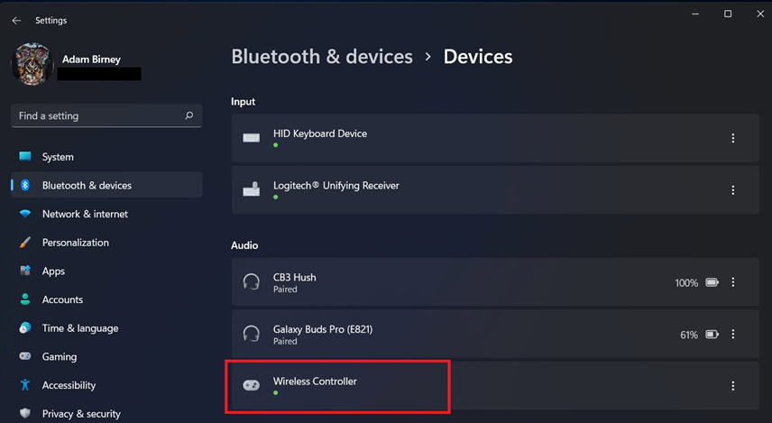
Task: Click the Adam Birney profile picture
Action: point(32,65)
